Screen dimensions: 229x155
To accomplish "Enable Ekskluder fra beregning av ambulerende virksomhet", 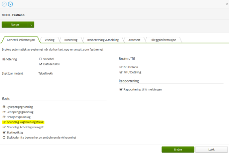I will (4, 138).
